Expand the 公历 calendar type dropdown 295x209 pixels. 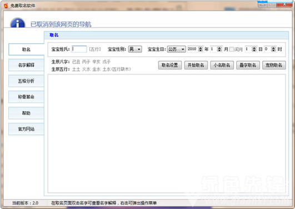pos(177,49)
